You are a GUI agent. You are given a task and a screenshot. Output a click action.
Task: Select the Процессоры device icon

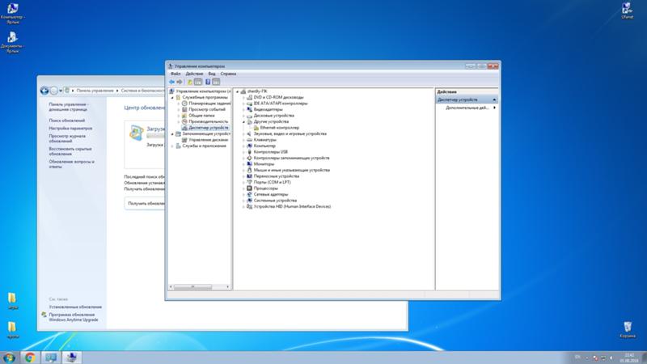[249, 188]
